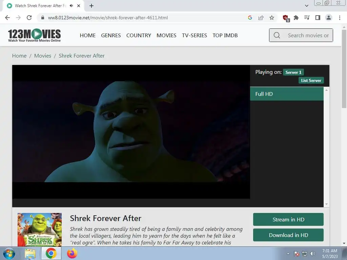Click the Download in HD button

pyautogui.click(x=288, y=235)
